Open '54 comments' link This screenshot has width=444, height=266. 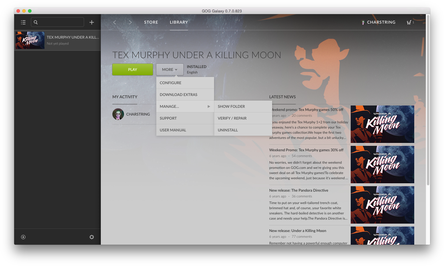coord(302,156)
